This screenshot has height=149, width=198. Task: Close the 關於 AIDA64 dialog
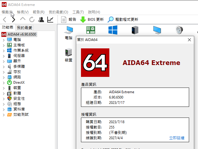tap(189, 40)
